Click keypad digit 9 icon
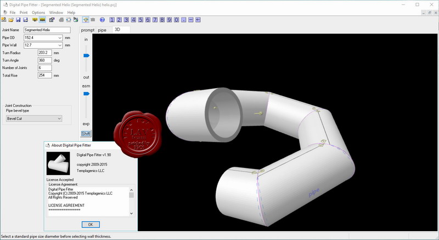 (x=170, y=20)
